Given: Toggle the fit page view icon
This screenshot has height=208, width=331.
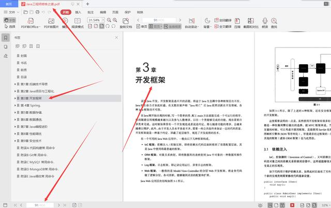Looking at the screenshot, I should click(x=102, y=26).
